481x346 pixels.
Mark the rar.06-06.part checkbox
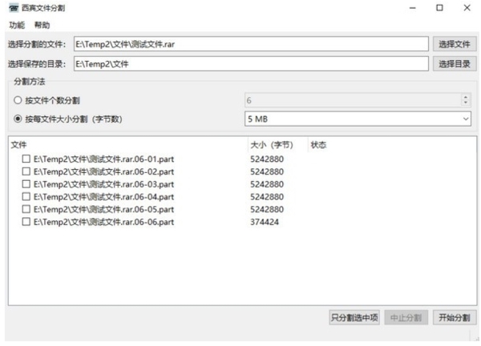[26, 222]
